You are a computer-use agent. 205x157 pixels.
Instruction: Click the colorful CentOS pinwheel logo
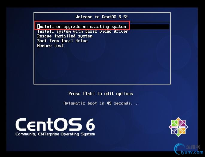pos(178,127)
